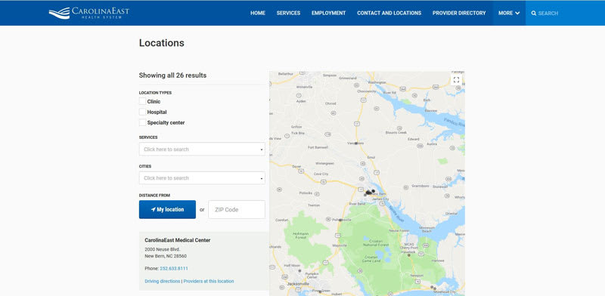Click into the ZIP Code field

click(237, 209)
